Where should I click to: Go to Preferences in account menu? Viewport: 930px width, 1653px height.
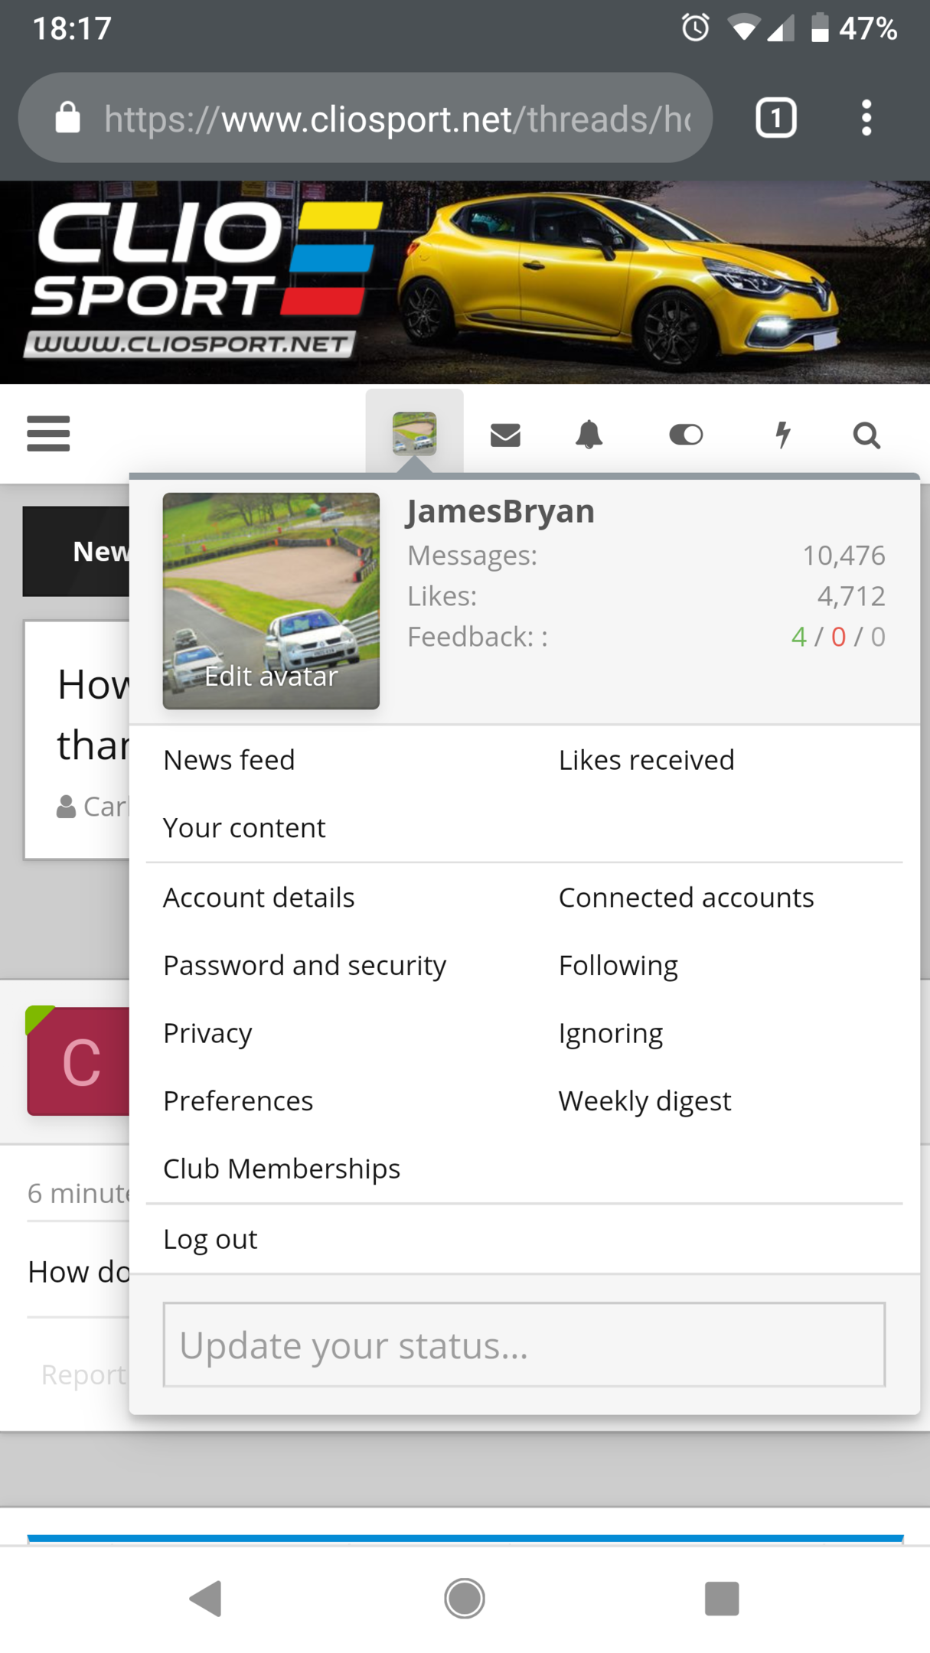[238, 1100]
